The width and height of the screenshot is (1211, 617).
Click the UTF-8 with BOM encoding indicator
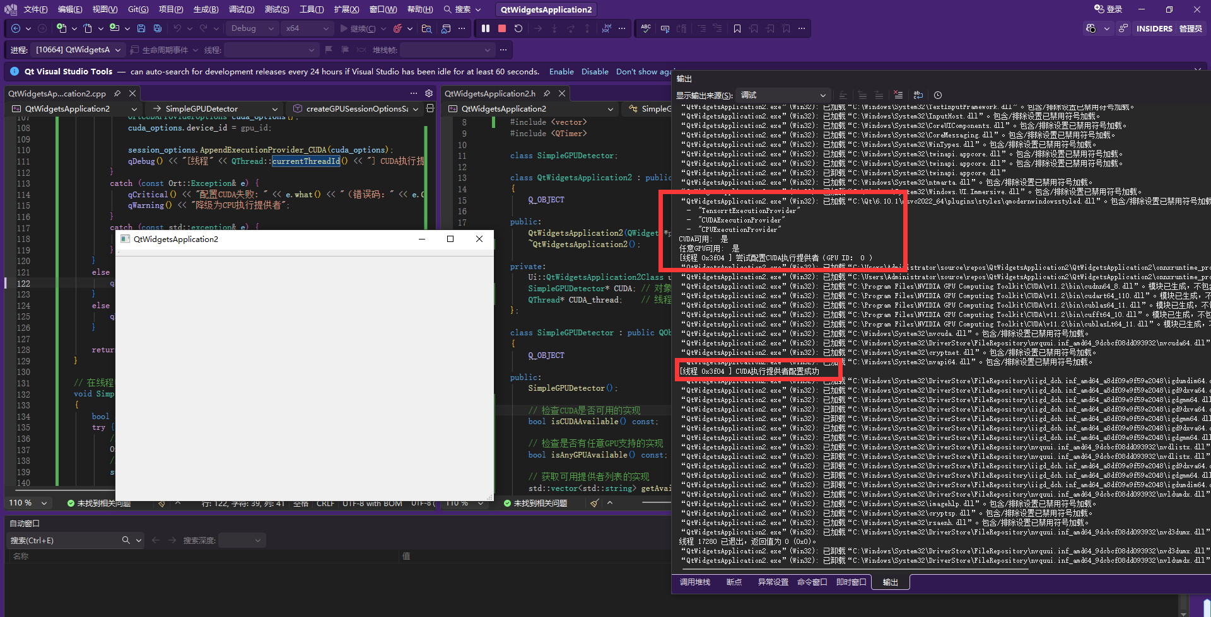(x=372, y=503)
